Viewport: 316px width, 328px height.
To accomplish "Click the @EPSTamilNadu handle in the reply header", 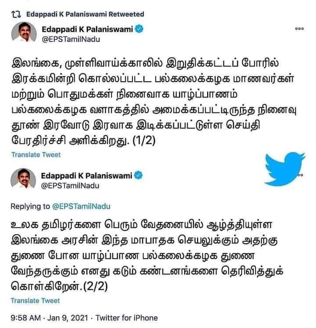I will pos(70,186).
